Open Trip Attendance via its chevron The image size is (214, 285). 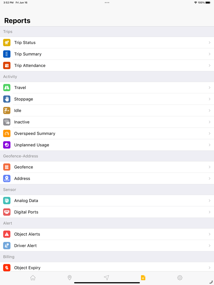[209, 65]
